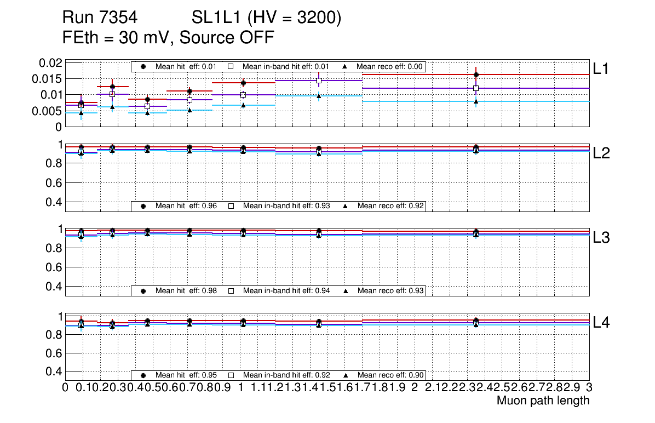
Task: Click the L3 panel label
Action: pyautogui.click(x=601, y=238)
